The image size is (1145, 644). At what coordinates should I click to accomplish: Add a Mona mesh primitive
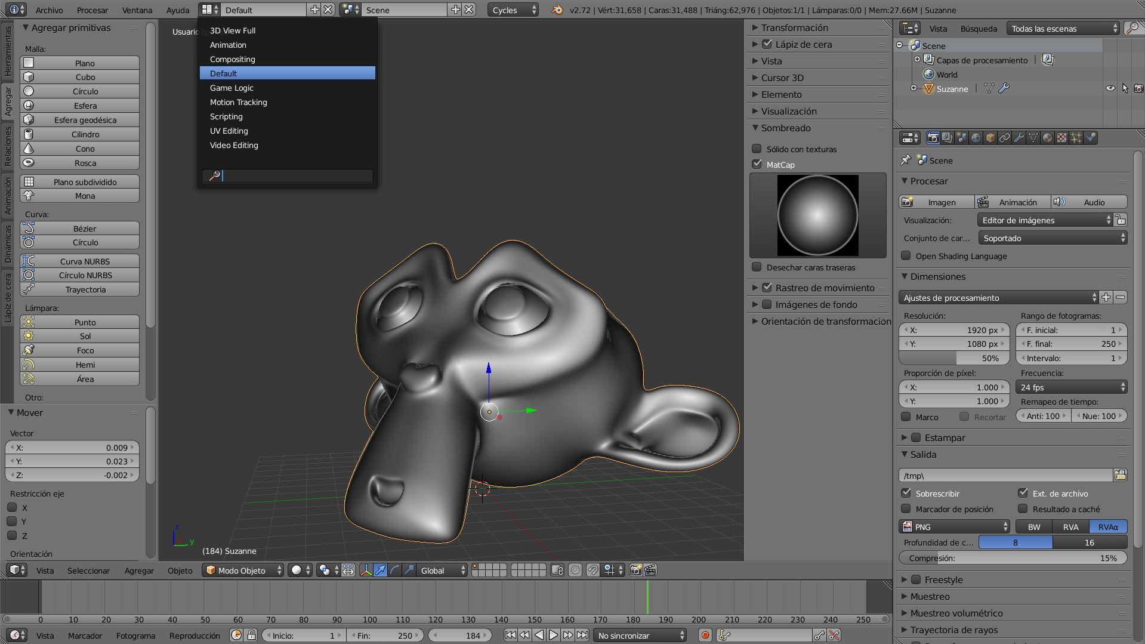tap(79, 195)
